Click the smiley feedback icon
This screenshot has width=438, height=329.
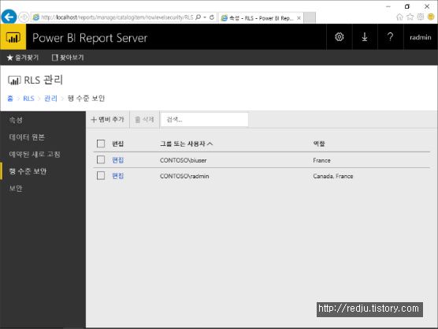431,17
